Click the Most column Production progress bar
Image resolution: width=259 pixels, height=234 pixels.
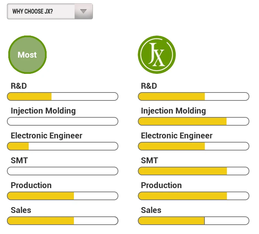tap(63, 196)
